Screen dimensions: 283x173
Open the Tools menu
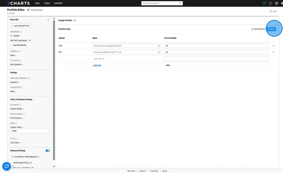pos(47,3)
